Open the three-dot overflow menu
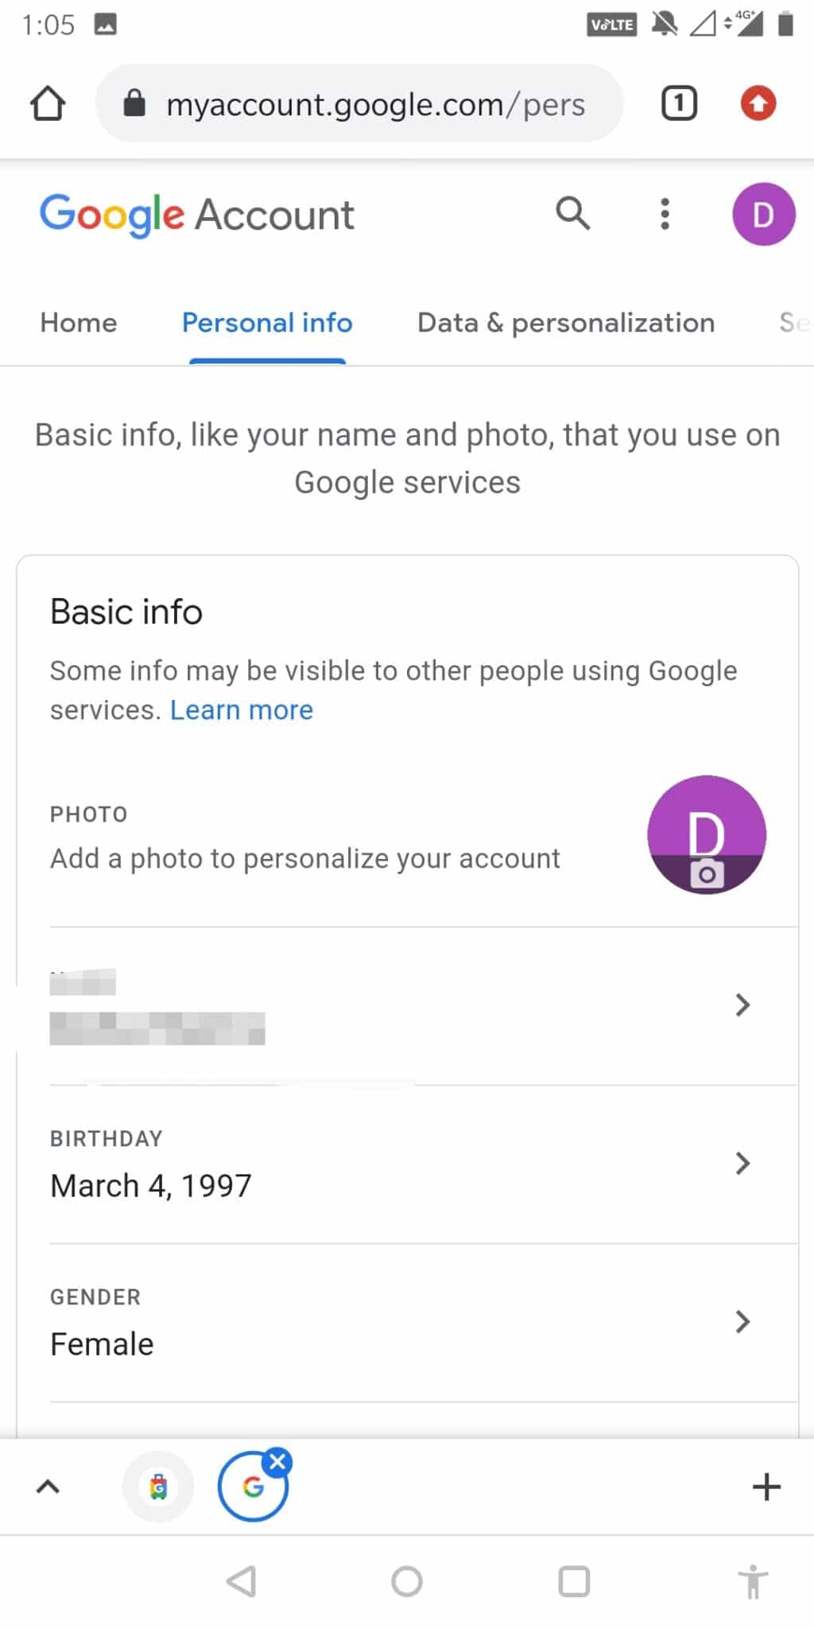The height and width of the screenshot is (1629, 814). tap(665, 213)
